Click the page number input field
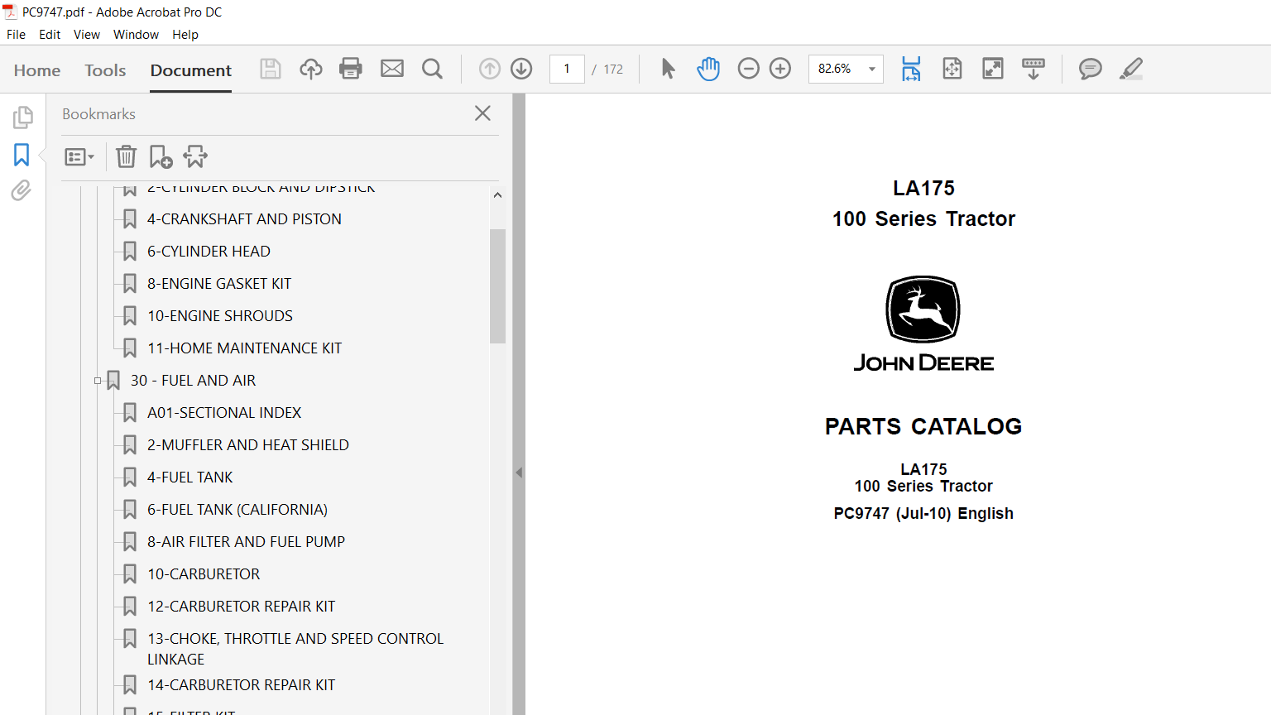The width and height of the screenshot is (1271, 715). [x=567, y=69]
